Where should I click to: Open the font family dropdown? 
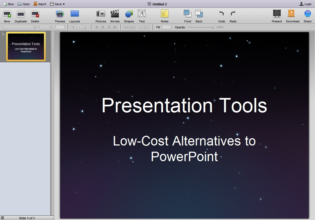19,27
